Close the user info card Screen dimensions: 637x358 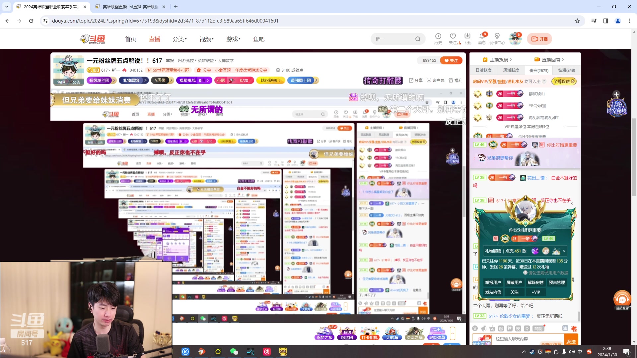572,204
